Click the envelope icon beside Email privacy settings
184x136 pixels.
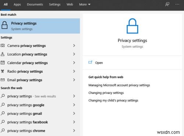coord(3,80)
